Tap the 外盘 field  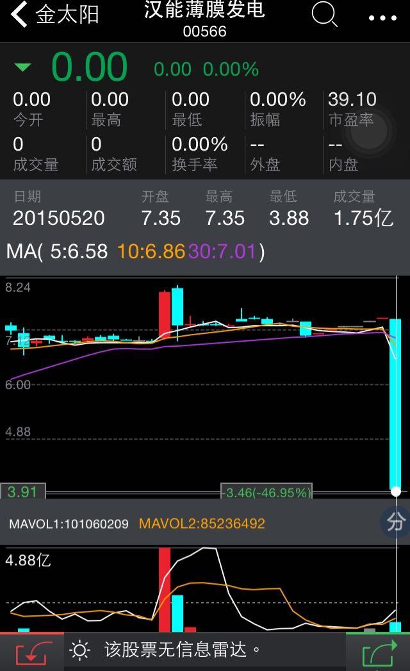(265, 154)
